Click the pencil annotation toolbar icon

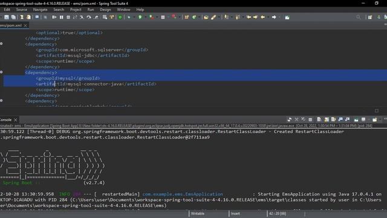pos(213,17)
